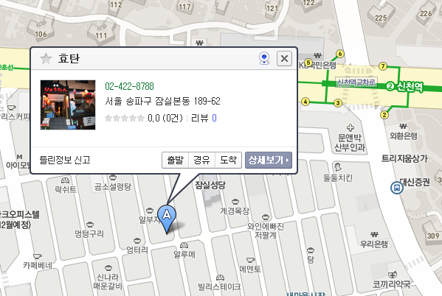This screenshot has height=296, width=442.
Task: Click the bus stop icon near 대신증권
Action: 396,187
